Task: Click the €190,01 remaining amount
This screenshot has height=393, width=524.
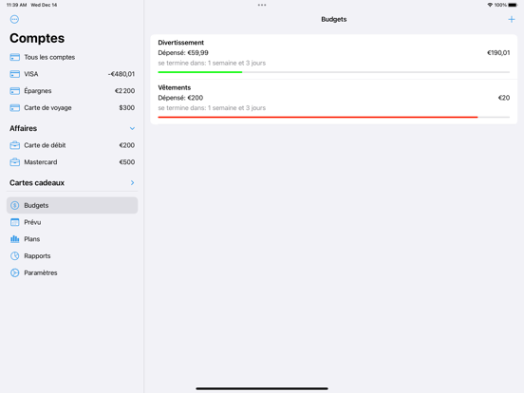Action: 498,53
